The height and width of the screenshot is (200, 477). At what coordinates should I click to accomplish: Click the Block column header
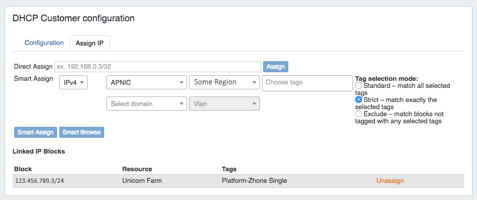pyautogui.click(x=23, y=169)
